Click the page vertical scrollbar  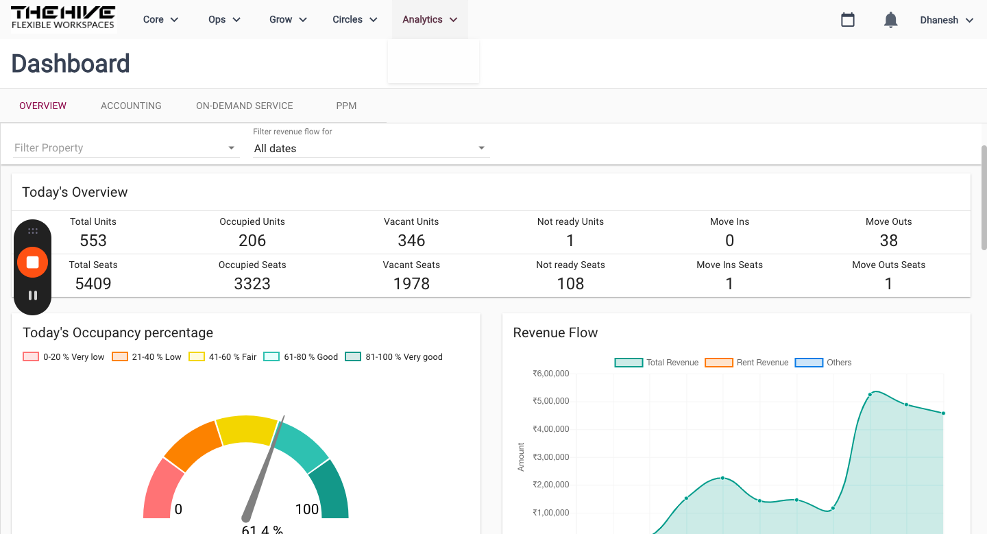click(984, 197)
